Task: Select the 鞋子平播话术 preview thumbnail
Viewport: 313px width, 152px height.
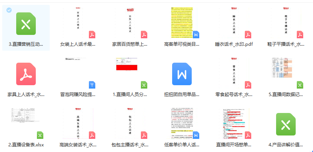Action: coord(286,23)
